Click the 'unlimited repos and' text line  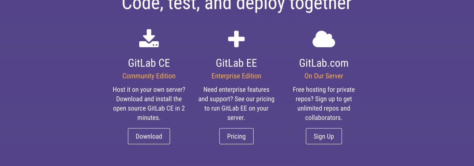pos(324,108)
